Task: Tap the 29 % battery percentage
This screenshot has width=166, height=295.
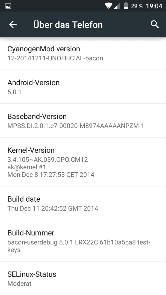Action: (x=137, y=6)
